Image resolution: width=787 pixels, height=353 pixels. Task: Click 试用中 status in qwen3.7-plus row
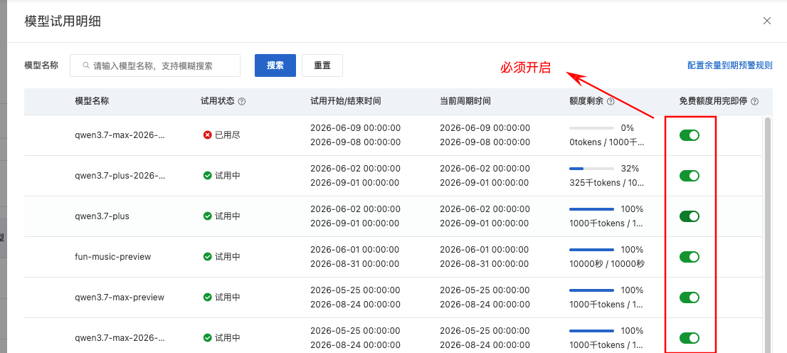(228, 216)
